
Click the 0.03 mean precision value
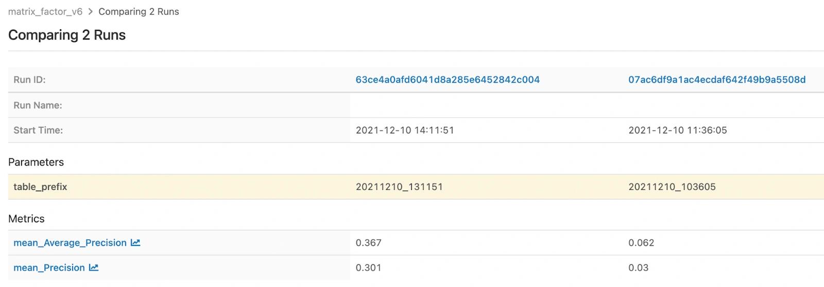click(x=638, y=268)
